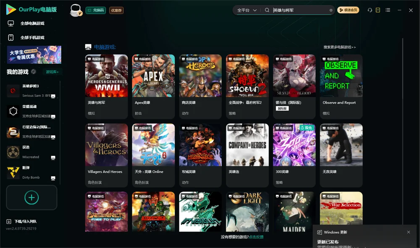
Task: Click the OurPlay logo icon
Action: [11, 9]
